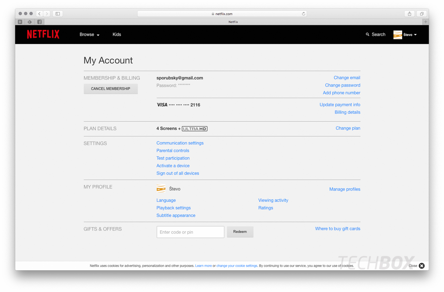Click Change plan link
Screen dimensions: 444x292
click(348, 128)
